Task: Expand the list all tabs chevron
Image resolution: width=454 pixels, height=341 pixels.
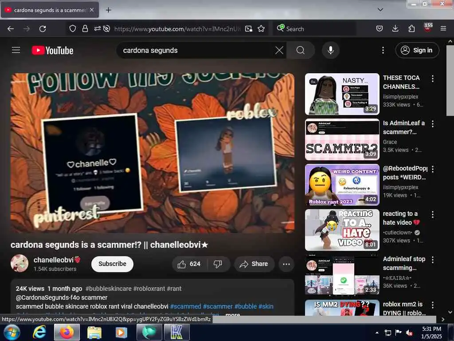Action: [x=380, y=10]
